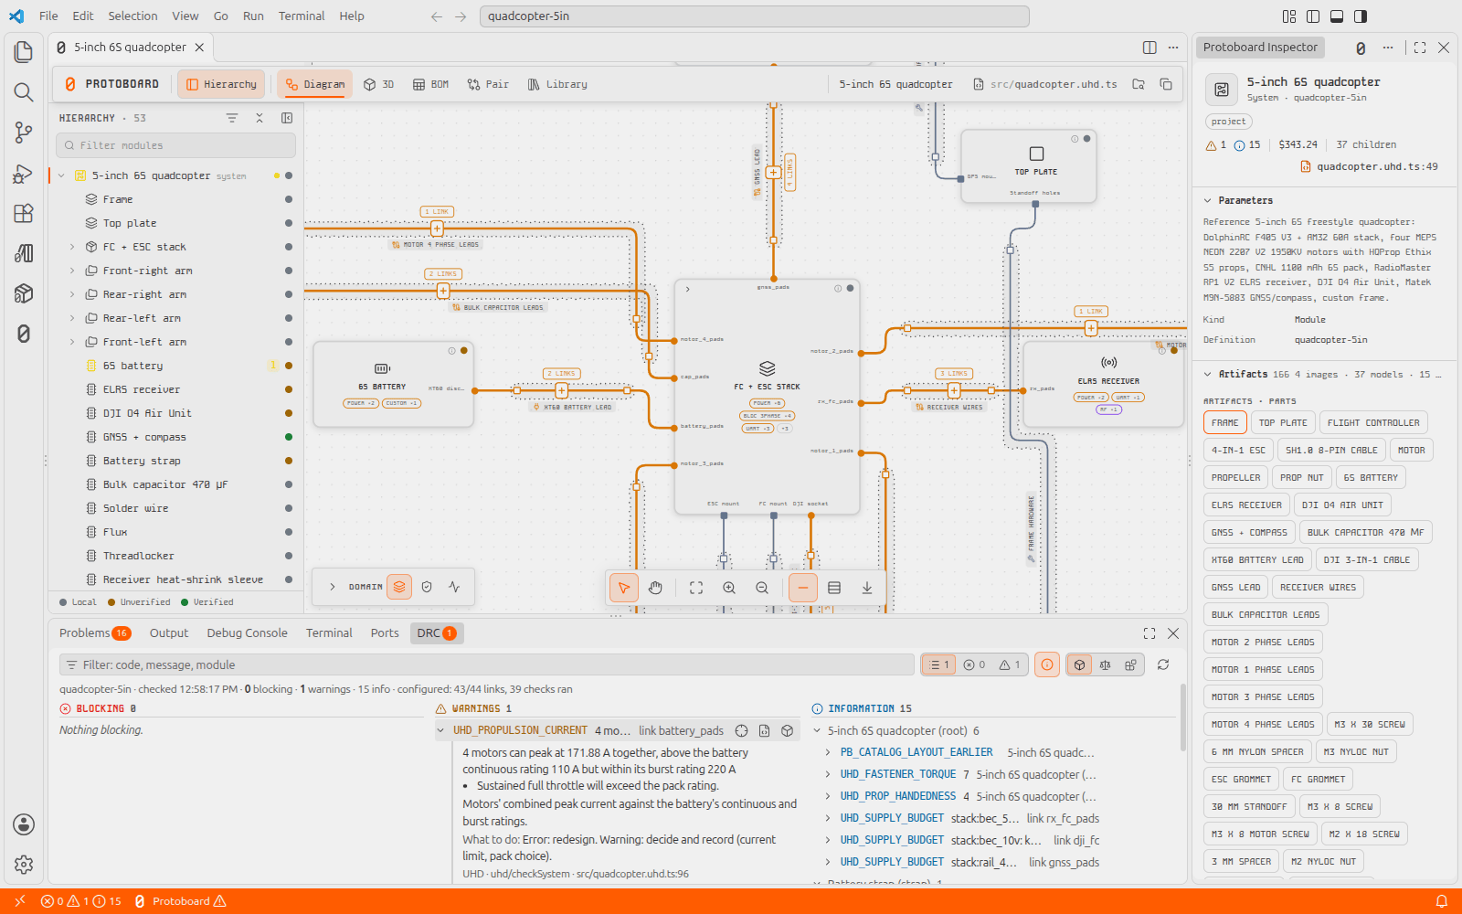Viewport: 1462px width, 914px height.
Task: Click the Protoboard status bar entry
Action: coord(180,901)
